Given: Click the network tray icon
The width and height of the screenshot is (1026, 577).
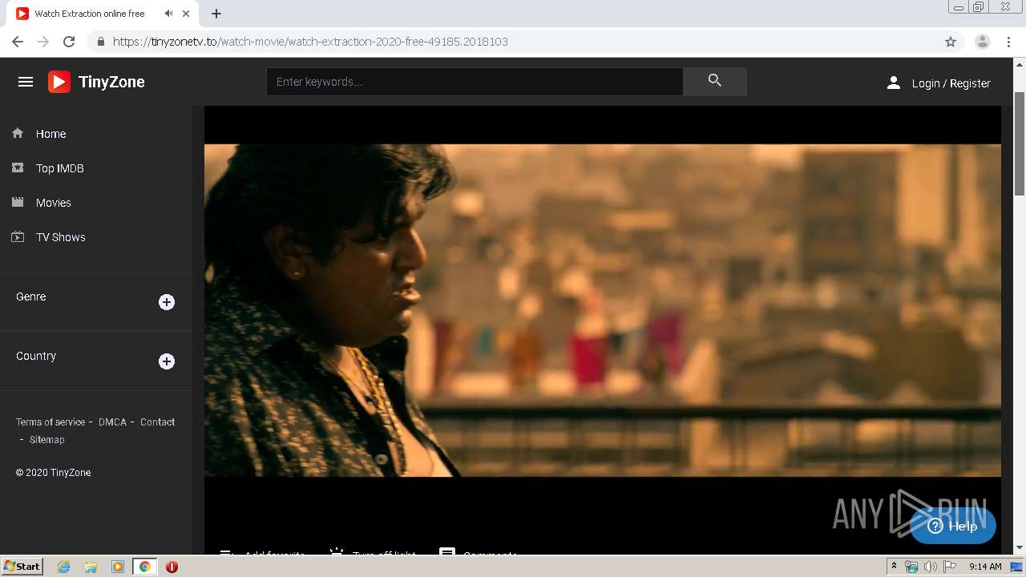Looking at the screenshot, I should click(911, 567).
